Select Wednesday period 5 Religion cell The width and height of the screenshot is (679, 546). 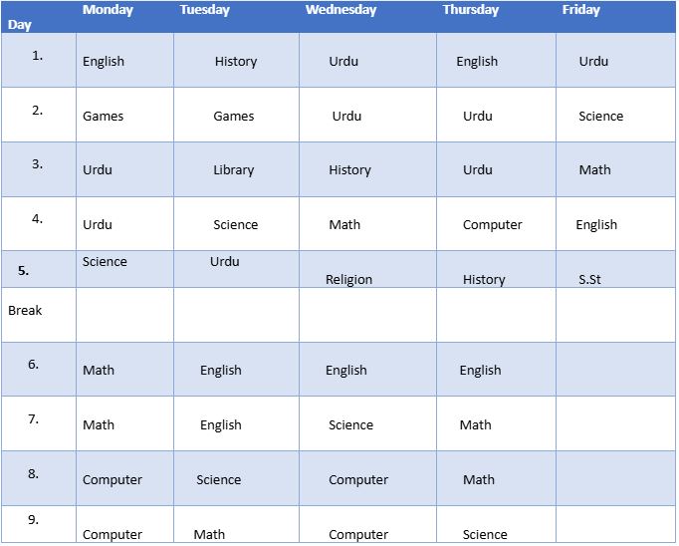368,269
